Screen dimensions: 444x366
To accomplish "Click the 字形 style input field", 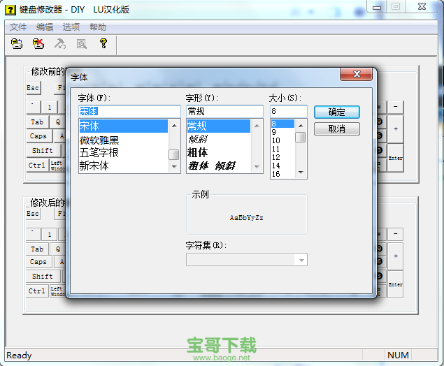I will (224, 111).
